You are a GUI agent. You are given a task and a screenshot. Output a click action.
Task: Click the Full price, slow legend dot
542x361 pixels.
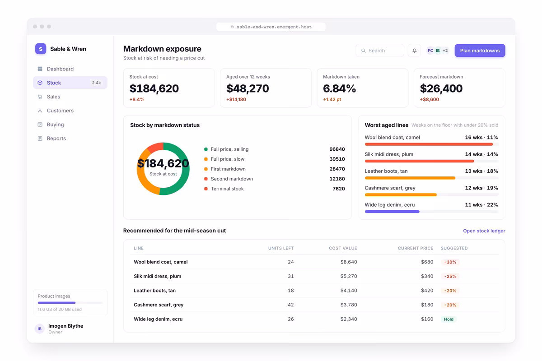[x=206, y=159]
